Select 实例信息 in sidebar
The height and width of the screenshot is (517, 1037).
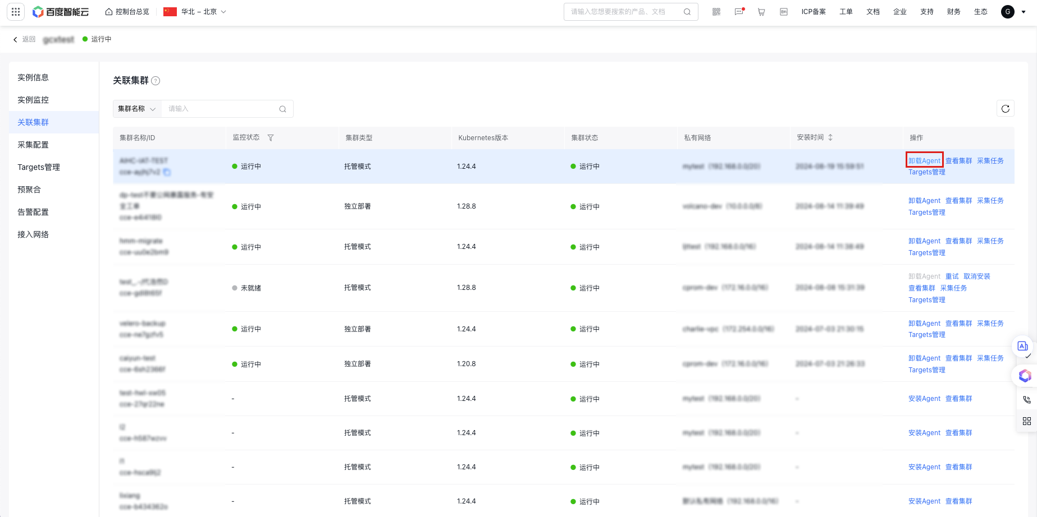click(x=54, y=77)
